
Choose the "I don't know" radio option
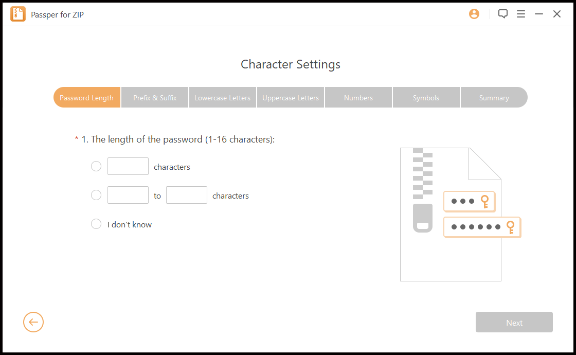[x=96, y=224]
